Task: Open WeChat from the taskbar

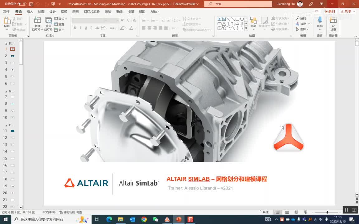Action: [156, 219]
